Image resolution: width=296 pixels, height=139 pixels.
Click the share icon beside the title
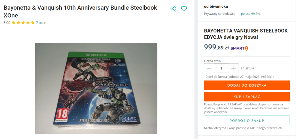(x=173, y=9)
